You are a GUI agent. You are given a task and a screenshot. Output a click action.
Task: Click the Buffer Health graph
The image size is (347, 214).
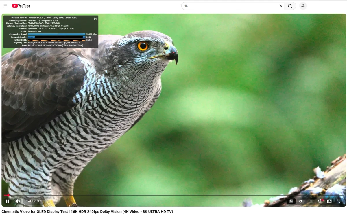[57, 40]
